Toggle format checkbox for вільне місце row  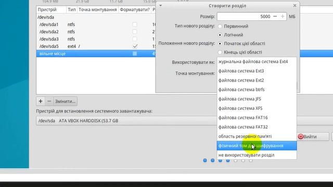[135, 54]
